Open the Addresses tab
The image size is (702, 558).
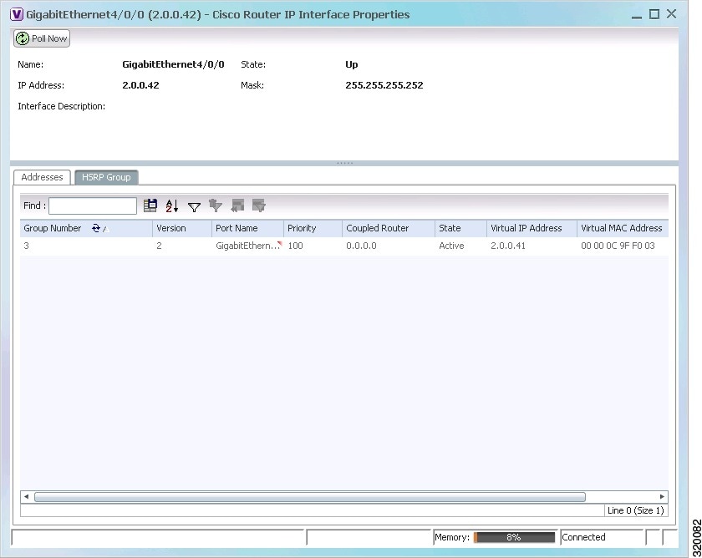click(42, 177)
